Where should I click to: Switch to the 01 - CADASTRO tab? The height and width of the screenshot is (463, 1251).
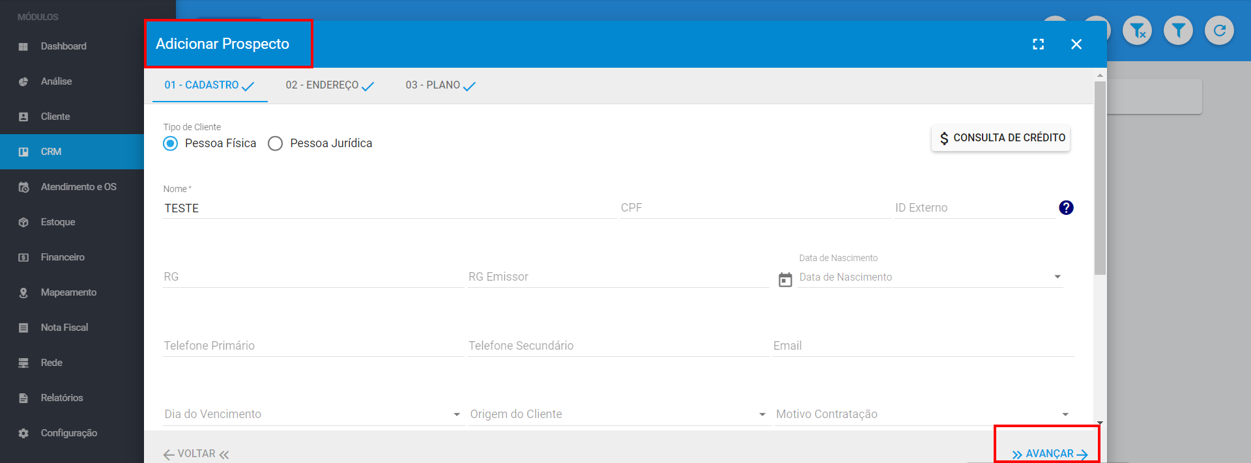(x=210, y=85)
